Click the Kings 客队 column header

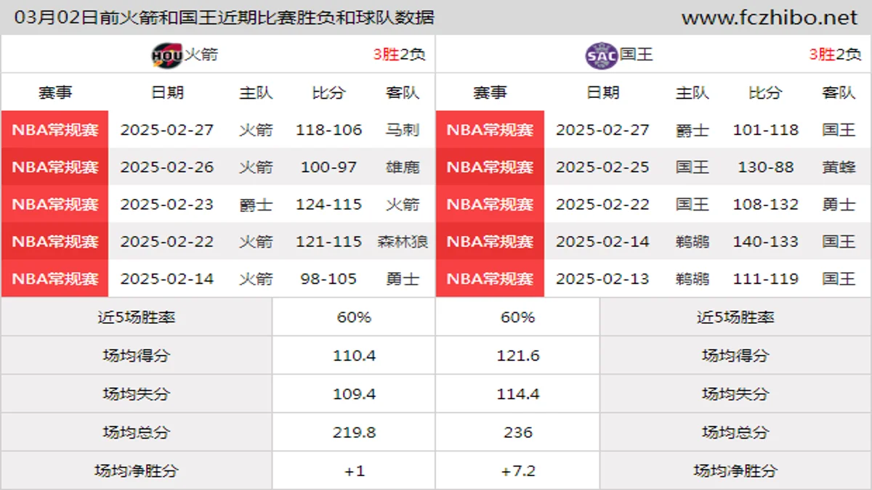click(839, 93)
